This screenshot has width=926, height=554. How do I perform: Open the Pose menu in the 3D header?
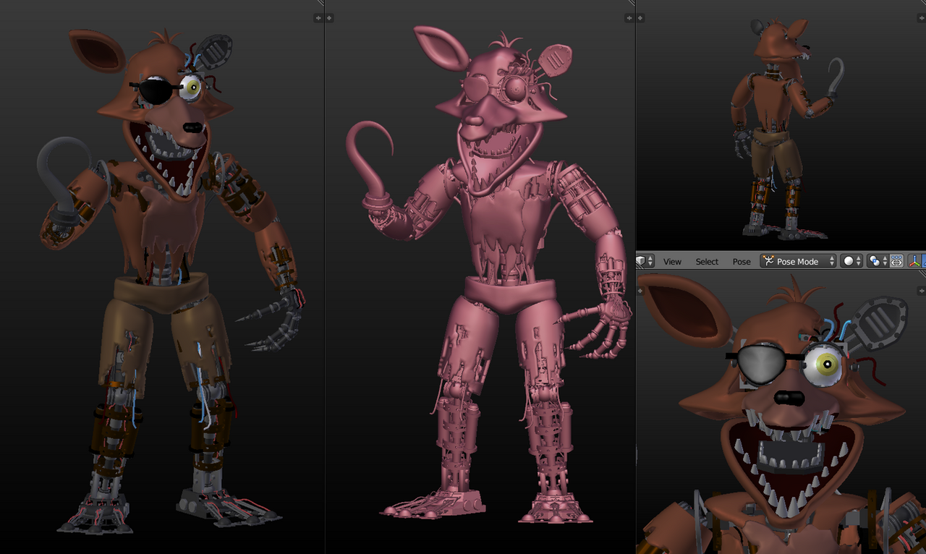click(742, 262)
